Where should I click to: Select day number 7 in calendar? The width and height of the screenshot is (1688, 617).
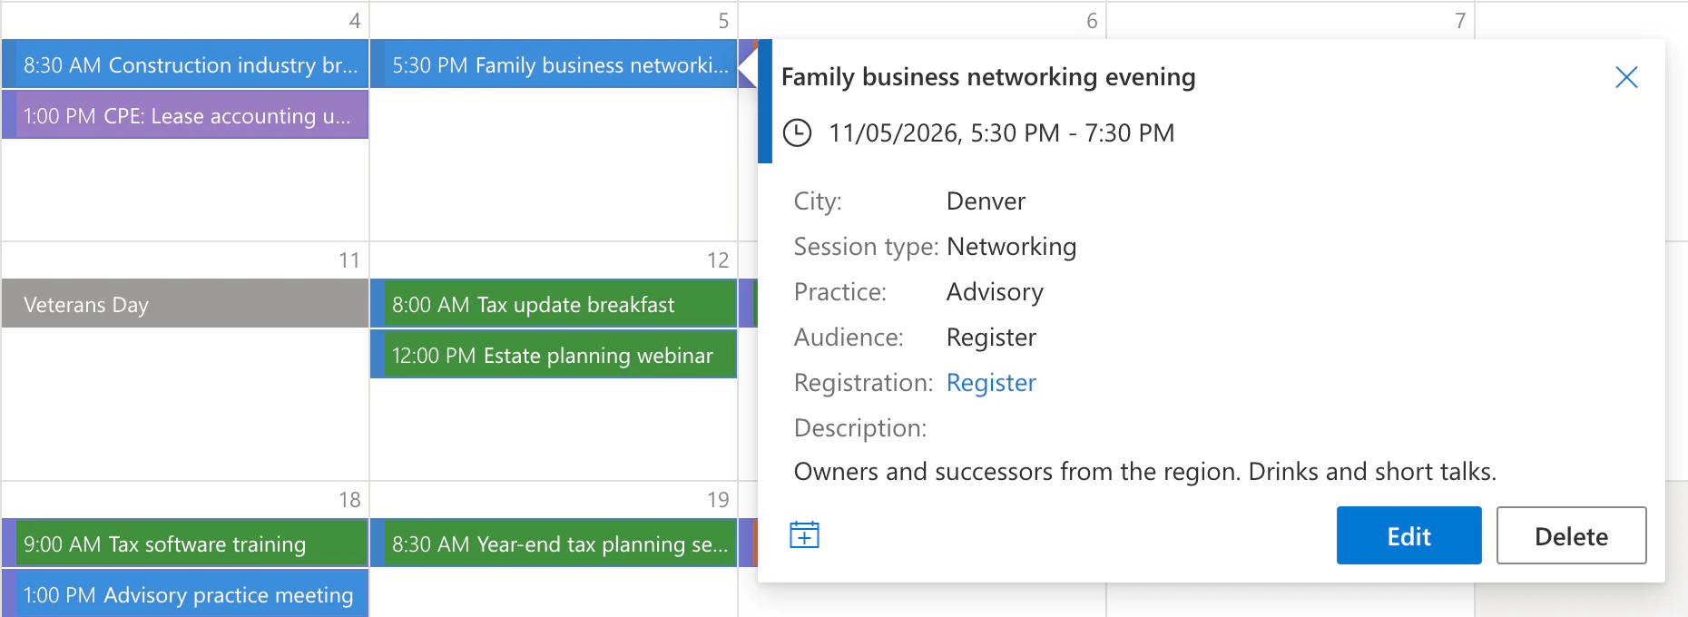(1460, 21)
